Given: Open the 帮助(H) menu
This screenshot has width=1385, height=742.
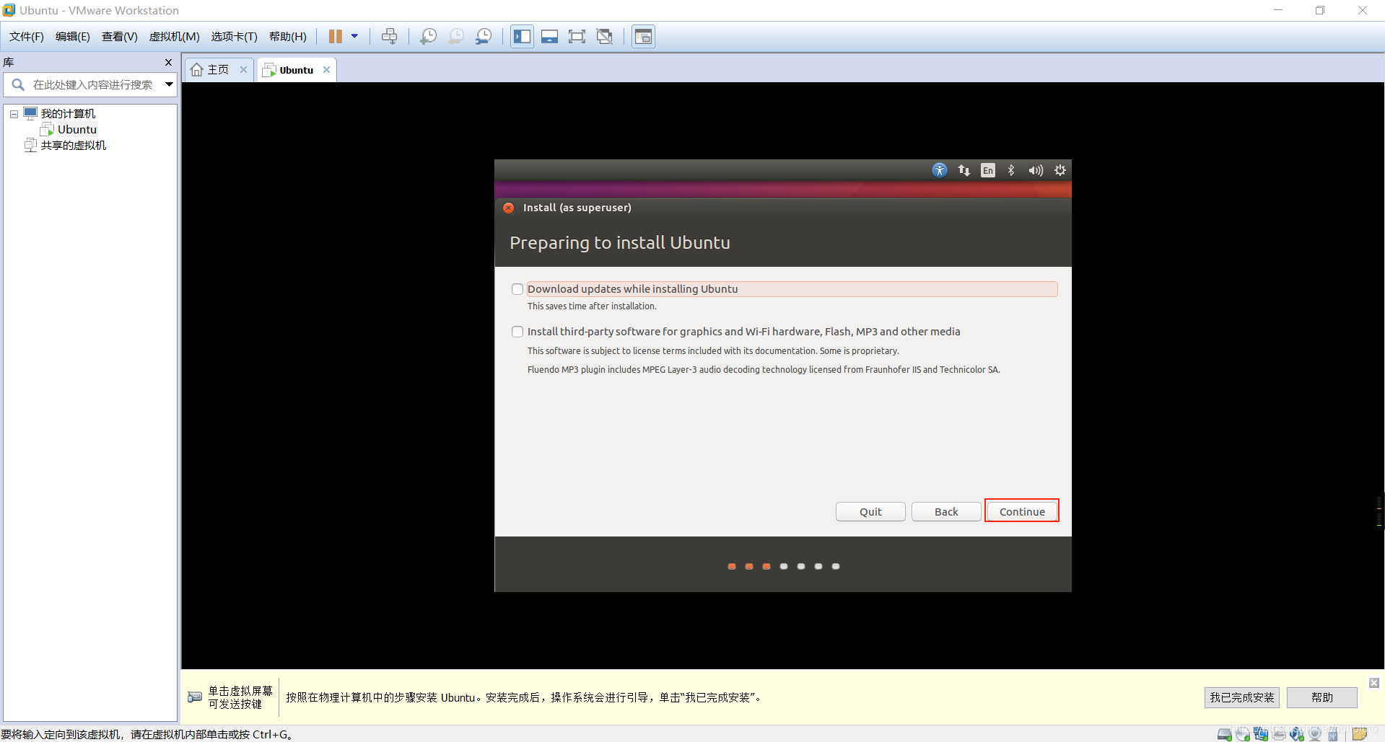Looking at the screenshot, I should click(288, 37).
